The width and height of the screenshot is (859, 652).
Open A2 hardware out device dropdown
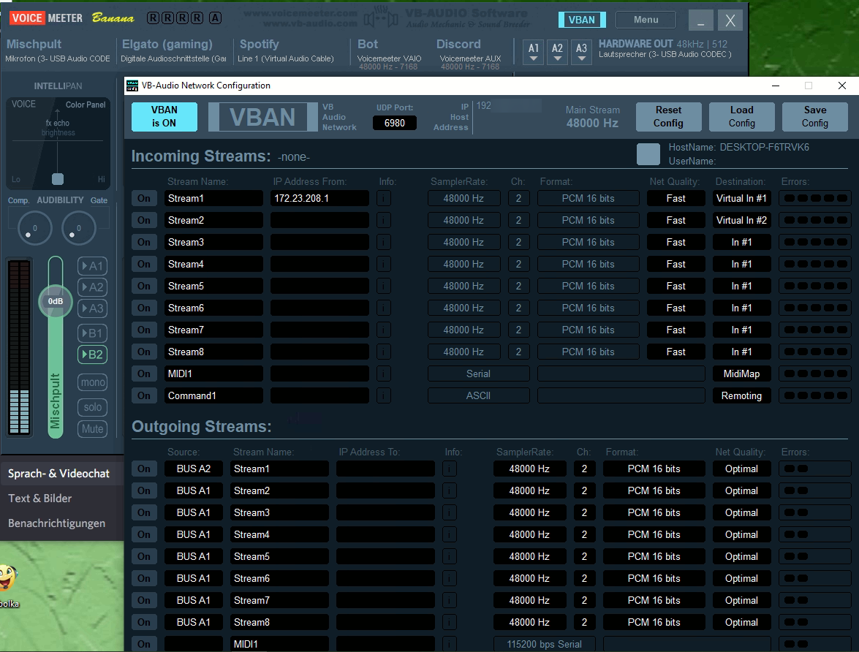pyautogui.click(x=557, y=52)
